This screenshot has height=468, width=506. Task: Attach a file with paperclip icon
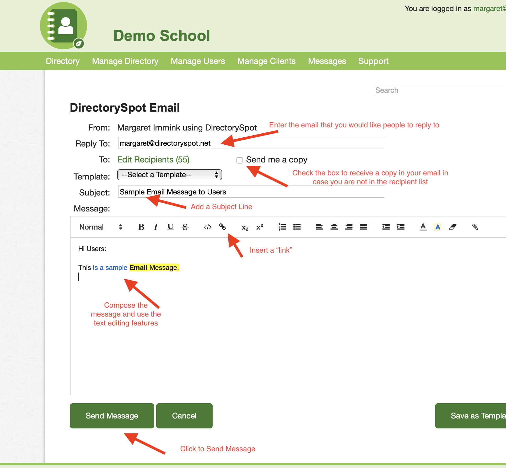click(x=475, y=227)
